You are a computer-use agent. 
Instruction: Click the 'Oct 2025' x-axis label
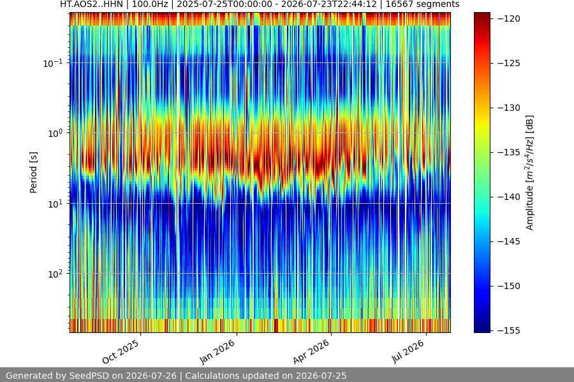pos(121,351)
